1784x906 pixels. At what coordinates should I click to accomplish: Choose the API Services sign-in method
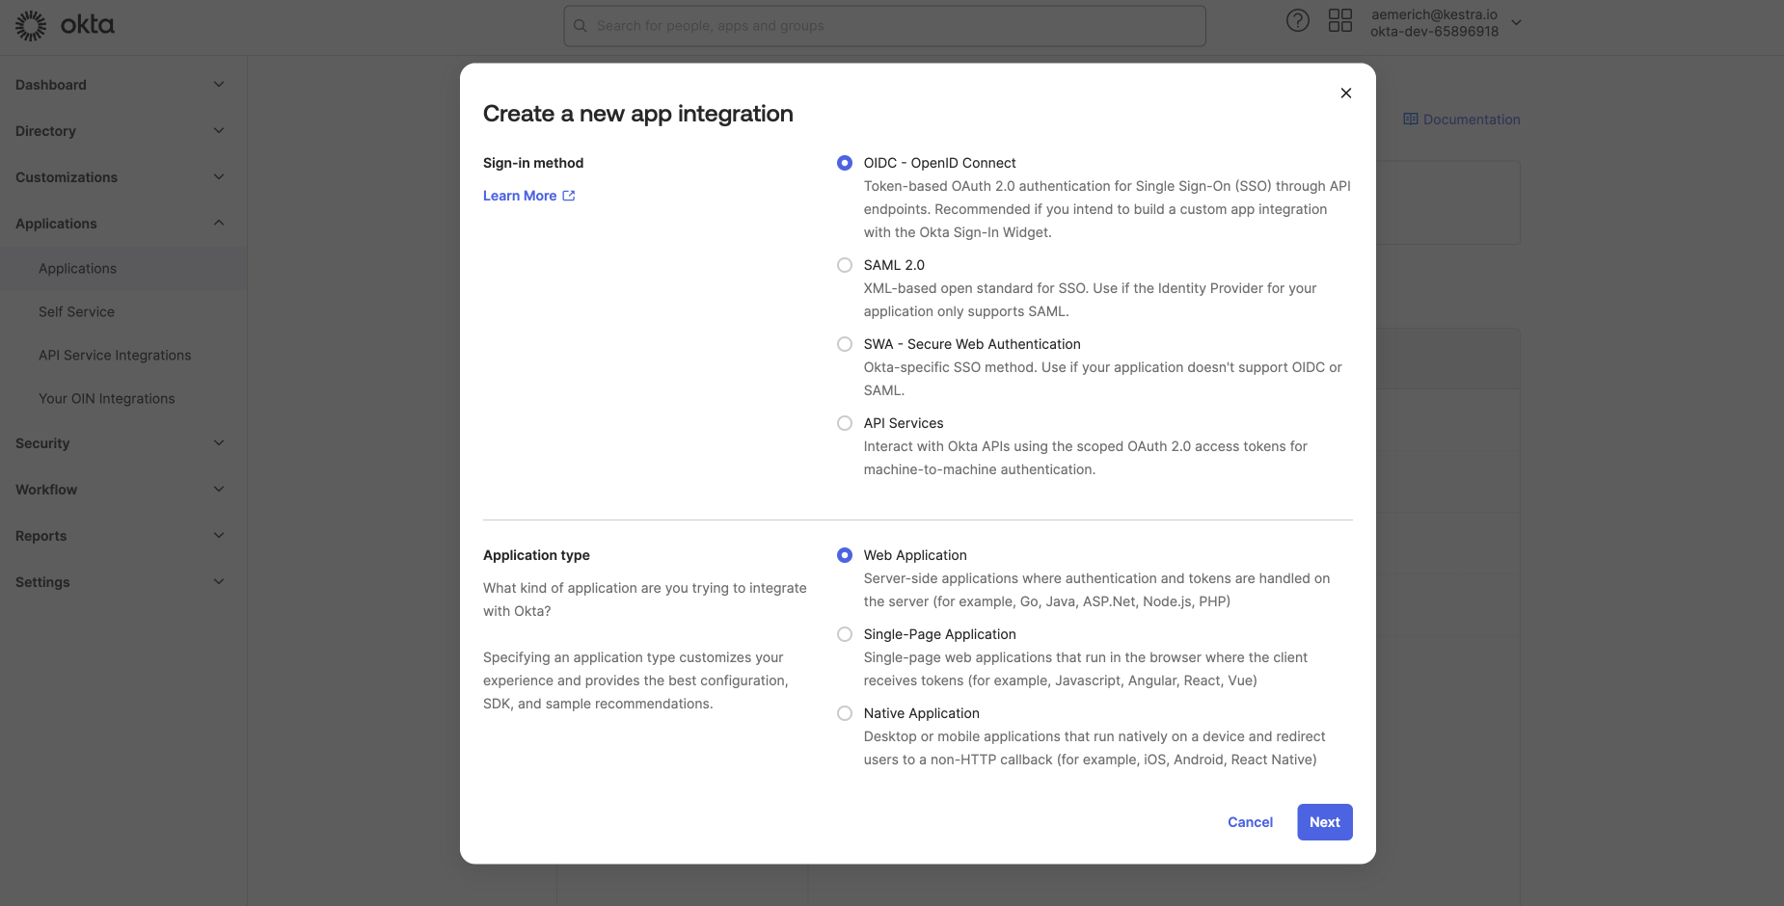845,423
